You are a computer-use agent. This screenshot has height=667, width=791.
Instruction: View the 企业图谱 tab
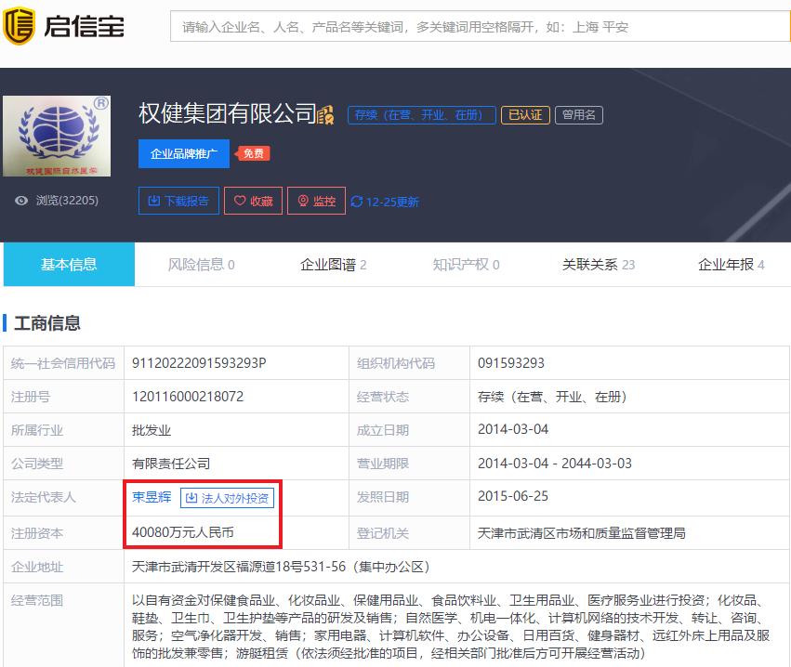[x=332, y=265]
